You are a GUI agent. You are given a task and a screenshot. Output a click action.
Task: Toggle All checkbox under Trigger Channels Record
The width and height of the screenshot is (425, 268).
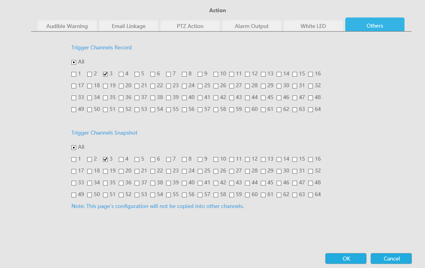74,62
